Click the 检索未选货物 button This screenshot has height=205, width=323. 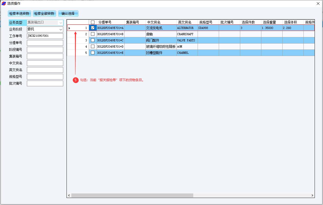19,14
